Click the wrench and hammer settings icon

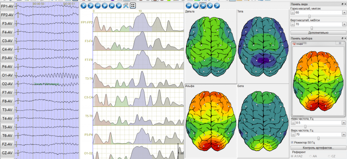point(126,6)
